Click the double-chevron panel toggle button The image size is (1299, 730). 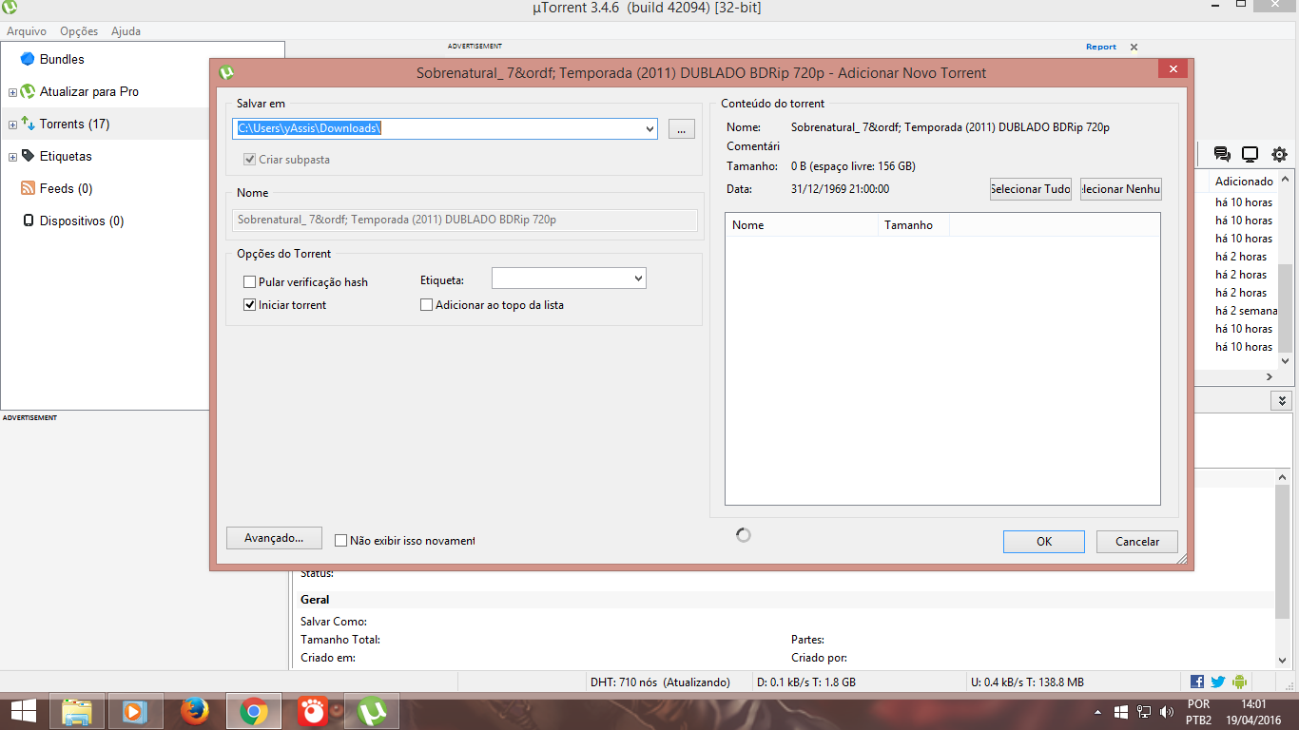tap(1282, 401)
